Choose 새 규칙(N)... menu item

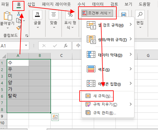pos(108,96)
